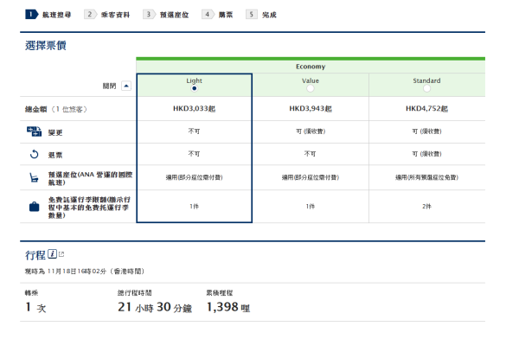The image size is (519, 339).
Task: Click the 2件 baggage allowance for Standard
Action: pos(426,206)
